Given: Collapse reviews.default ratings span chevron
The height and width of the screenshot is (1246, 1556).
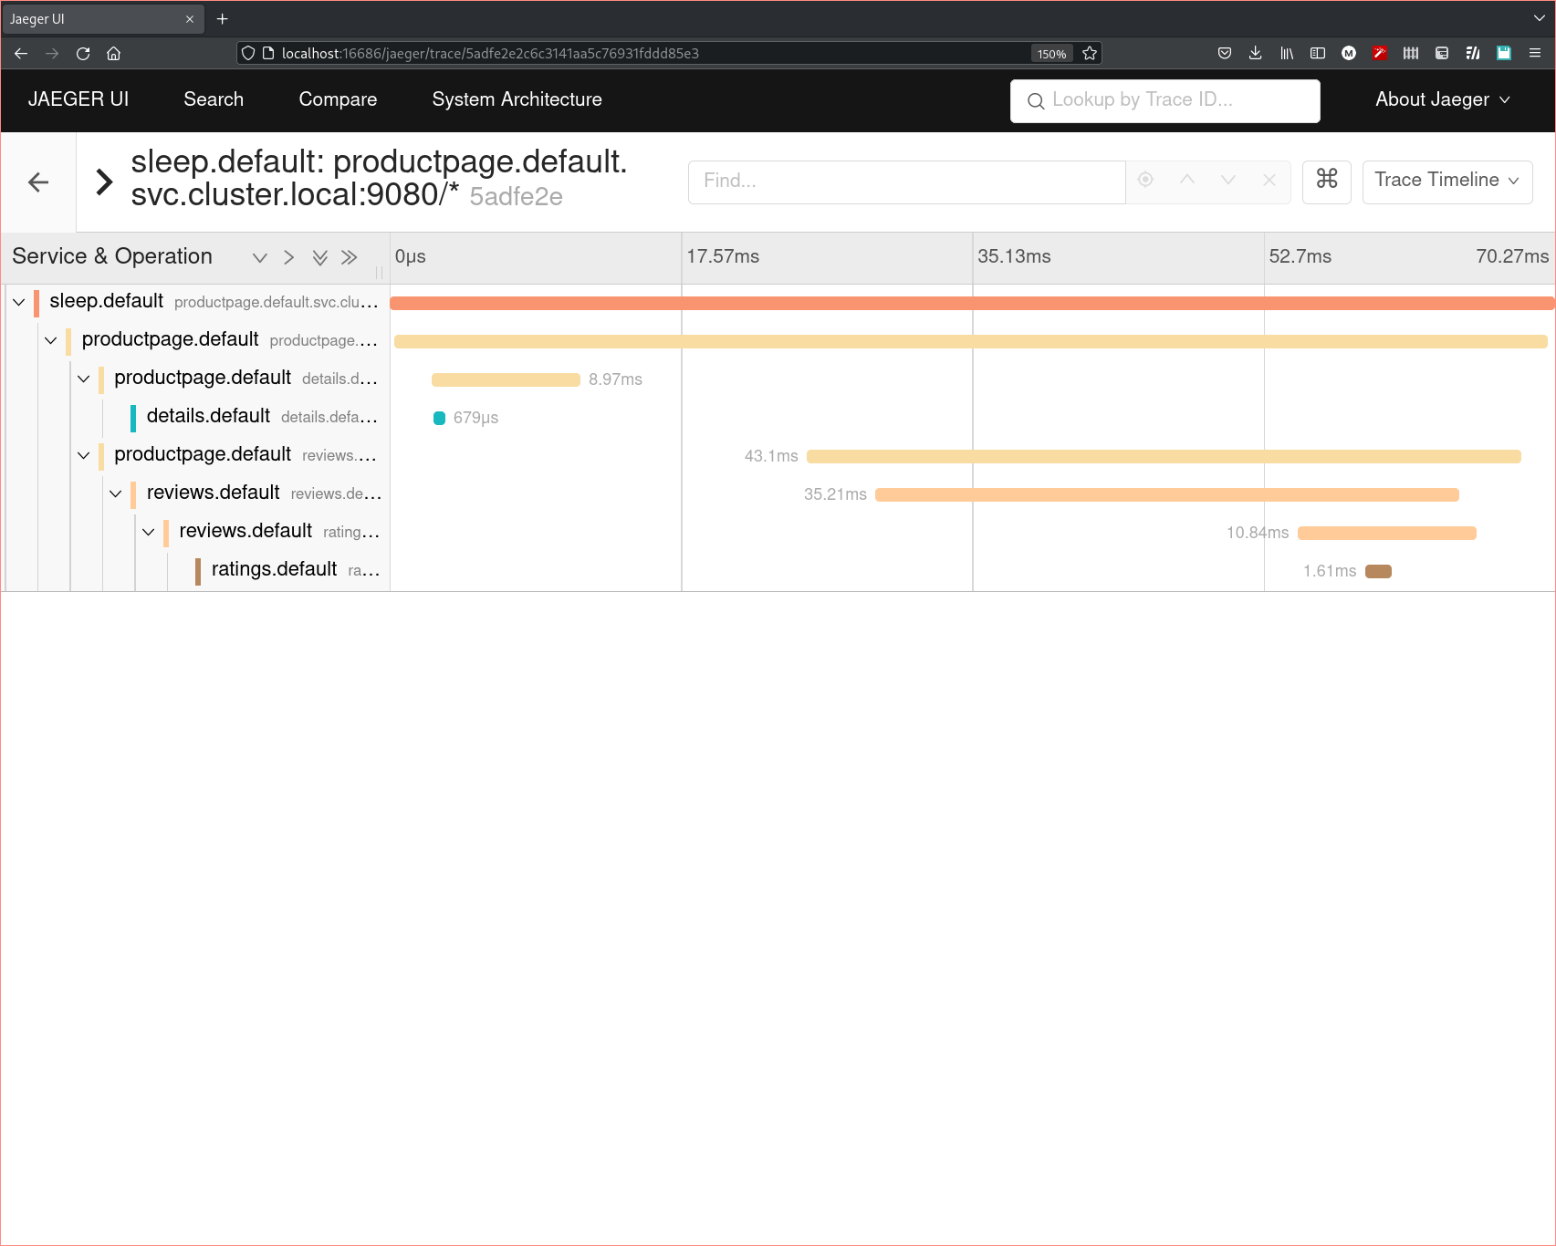Looking at the screenshot, I should (149, 532).
